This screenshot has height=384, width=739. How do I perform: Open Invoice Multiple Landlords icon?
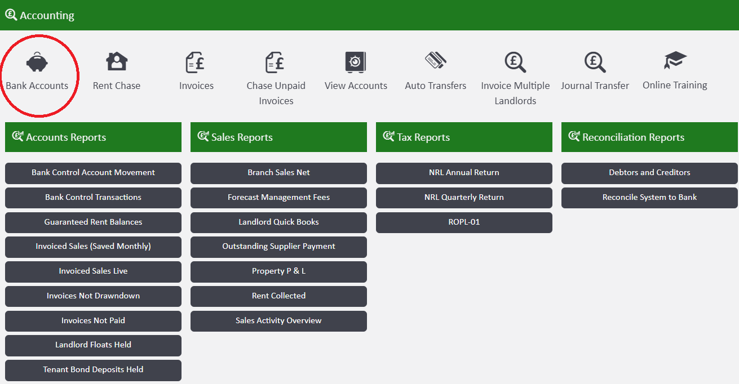pyautogui.click(x=515, y=62)
